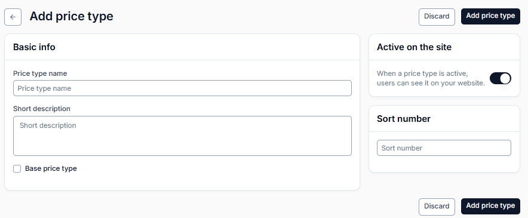The width and height of the screenshot is (528, 218).
Task: Click Add price type button beside the title
Action: 490,17
